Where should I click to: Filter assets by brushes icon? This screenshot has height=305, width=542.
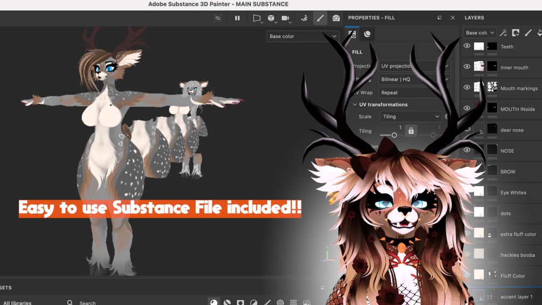coord(267,303)
